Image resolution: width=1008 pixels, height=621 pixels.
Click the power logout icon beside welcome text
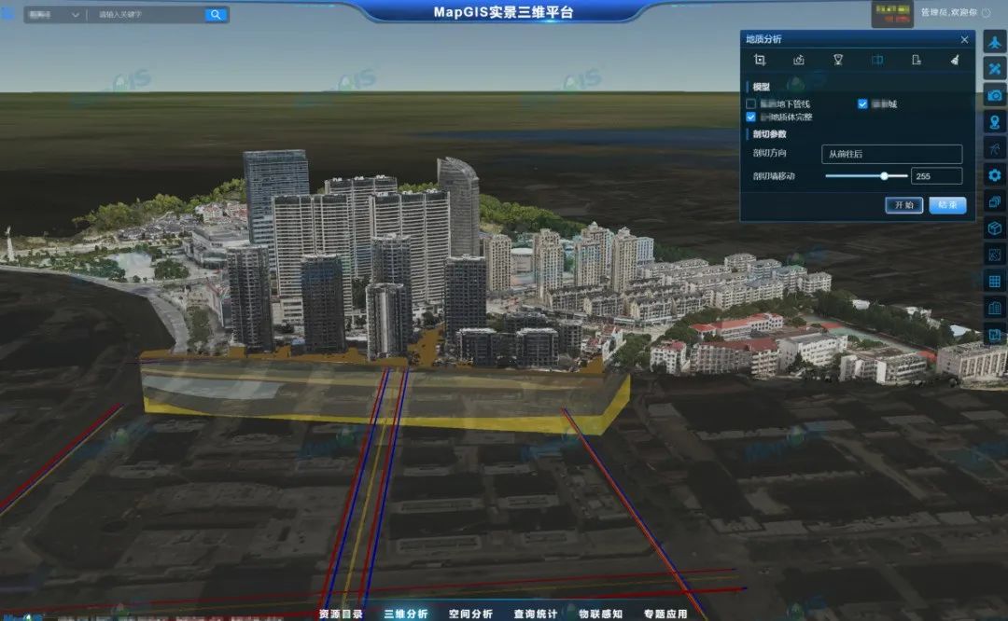click(987, 13)
